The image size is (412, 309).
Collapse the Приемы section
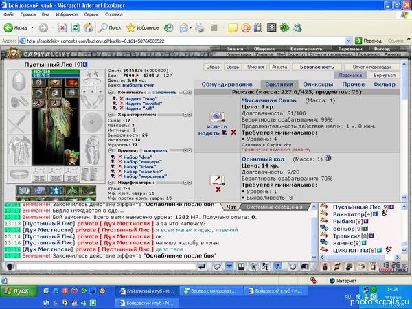pyautogui.click(x=111, y=151)
